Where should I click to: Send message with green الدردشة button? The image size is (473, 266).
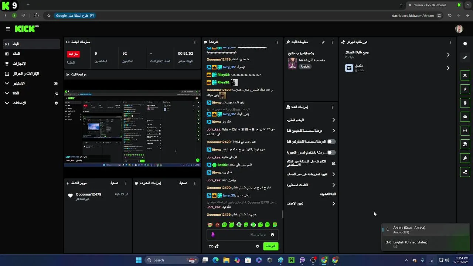pos(271,246)
